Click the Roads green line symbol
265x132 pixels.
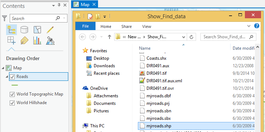15,85
